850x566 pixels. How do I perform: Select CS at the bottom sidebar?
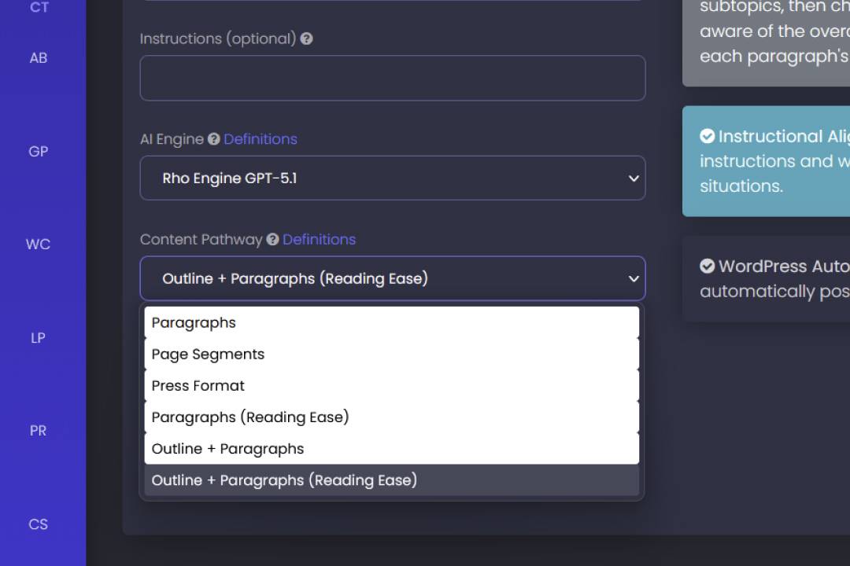[x=37, y=524]
